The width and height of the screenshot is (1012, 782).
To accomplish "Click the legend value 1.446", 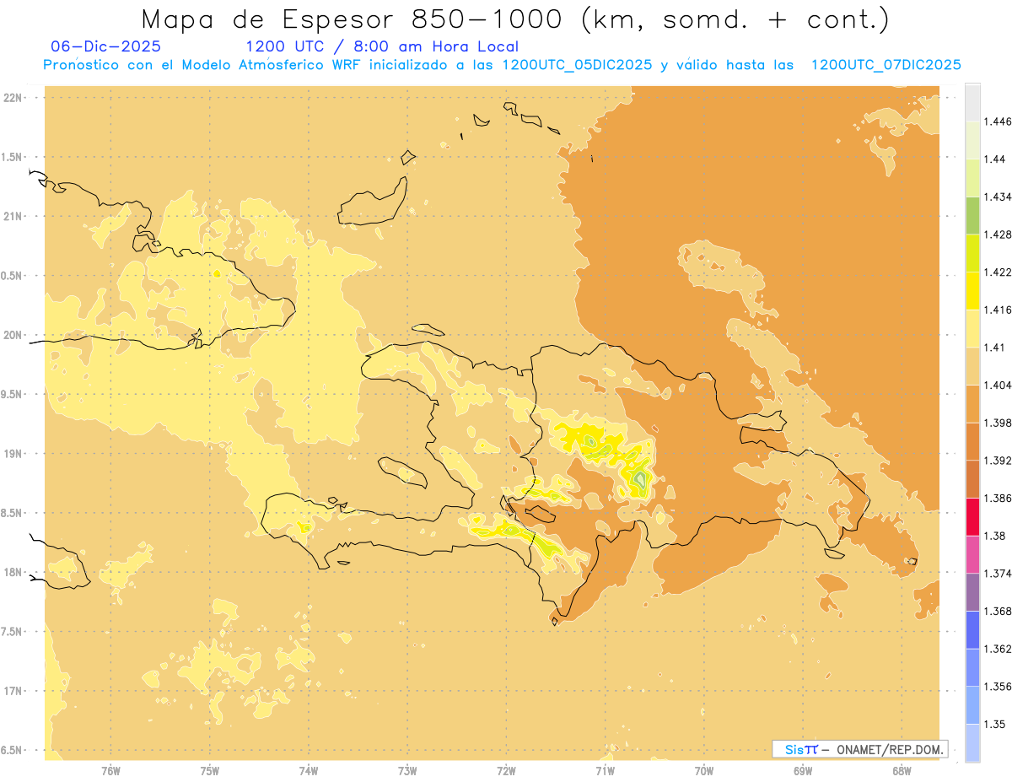I will tap(998, 121).
